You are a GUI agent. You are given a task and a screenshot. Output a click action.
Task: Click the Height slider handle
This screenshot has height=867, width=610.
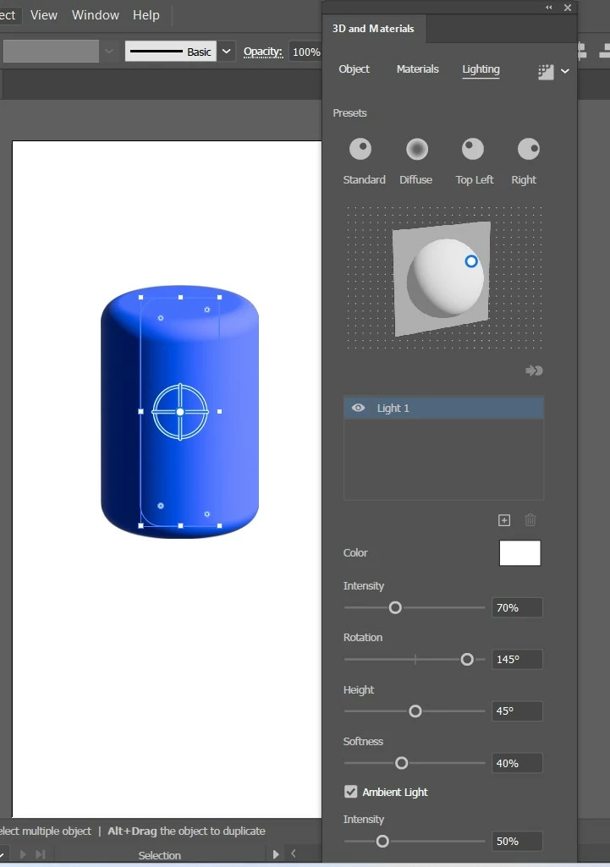[415, 711]
